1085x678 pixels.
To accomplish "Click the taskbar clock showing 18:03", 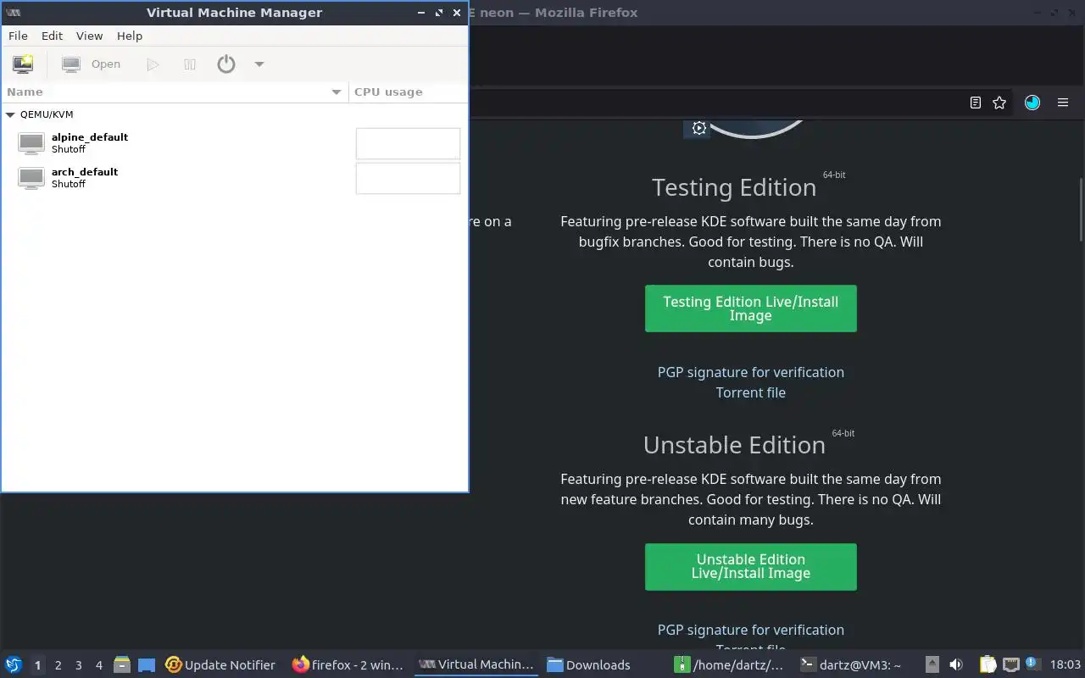I will [1066, 664].
